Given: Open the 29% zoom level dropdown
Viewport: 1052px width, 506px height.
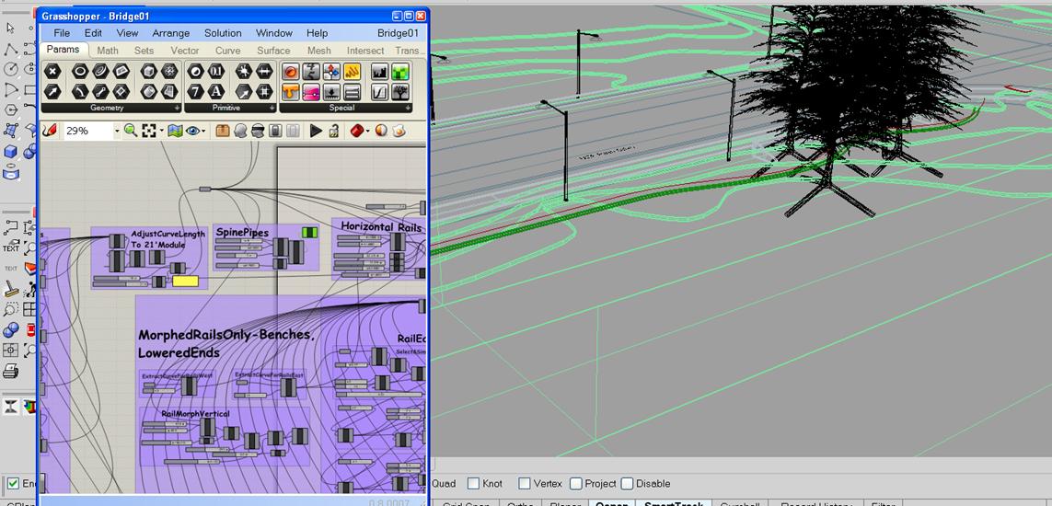Looking at the screenshot, I should point(117,132).
